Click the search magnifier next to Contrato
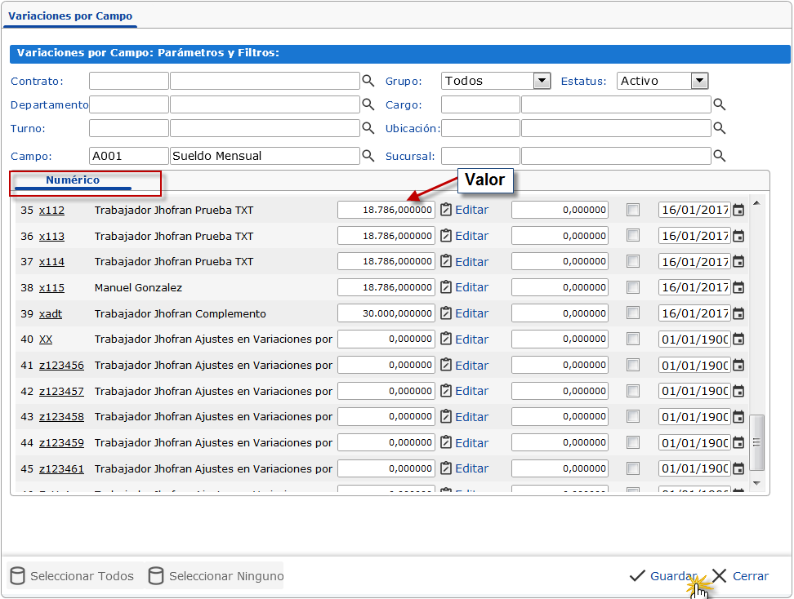This screenshot has width=794, height=599. coord(368,81)
